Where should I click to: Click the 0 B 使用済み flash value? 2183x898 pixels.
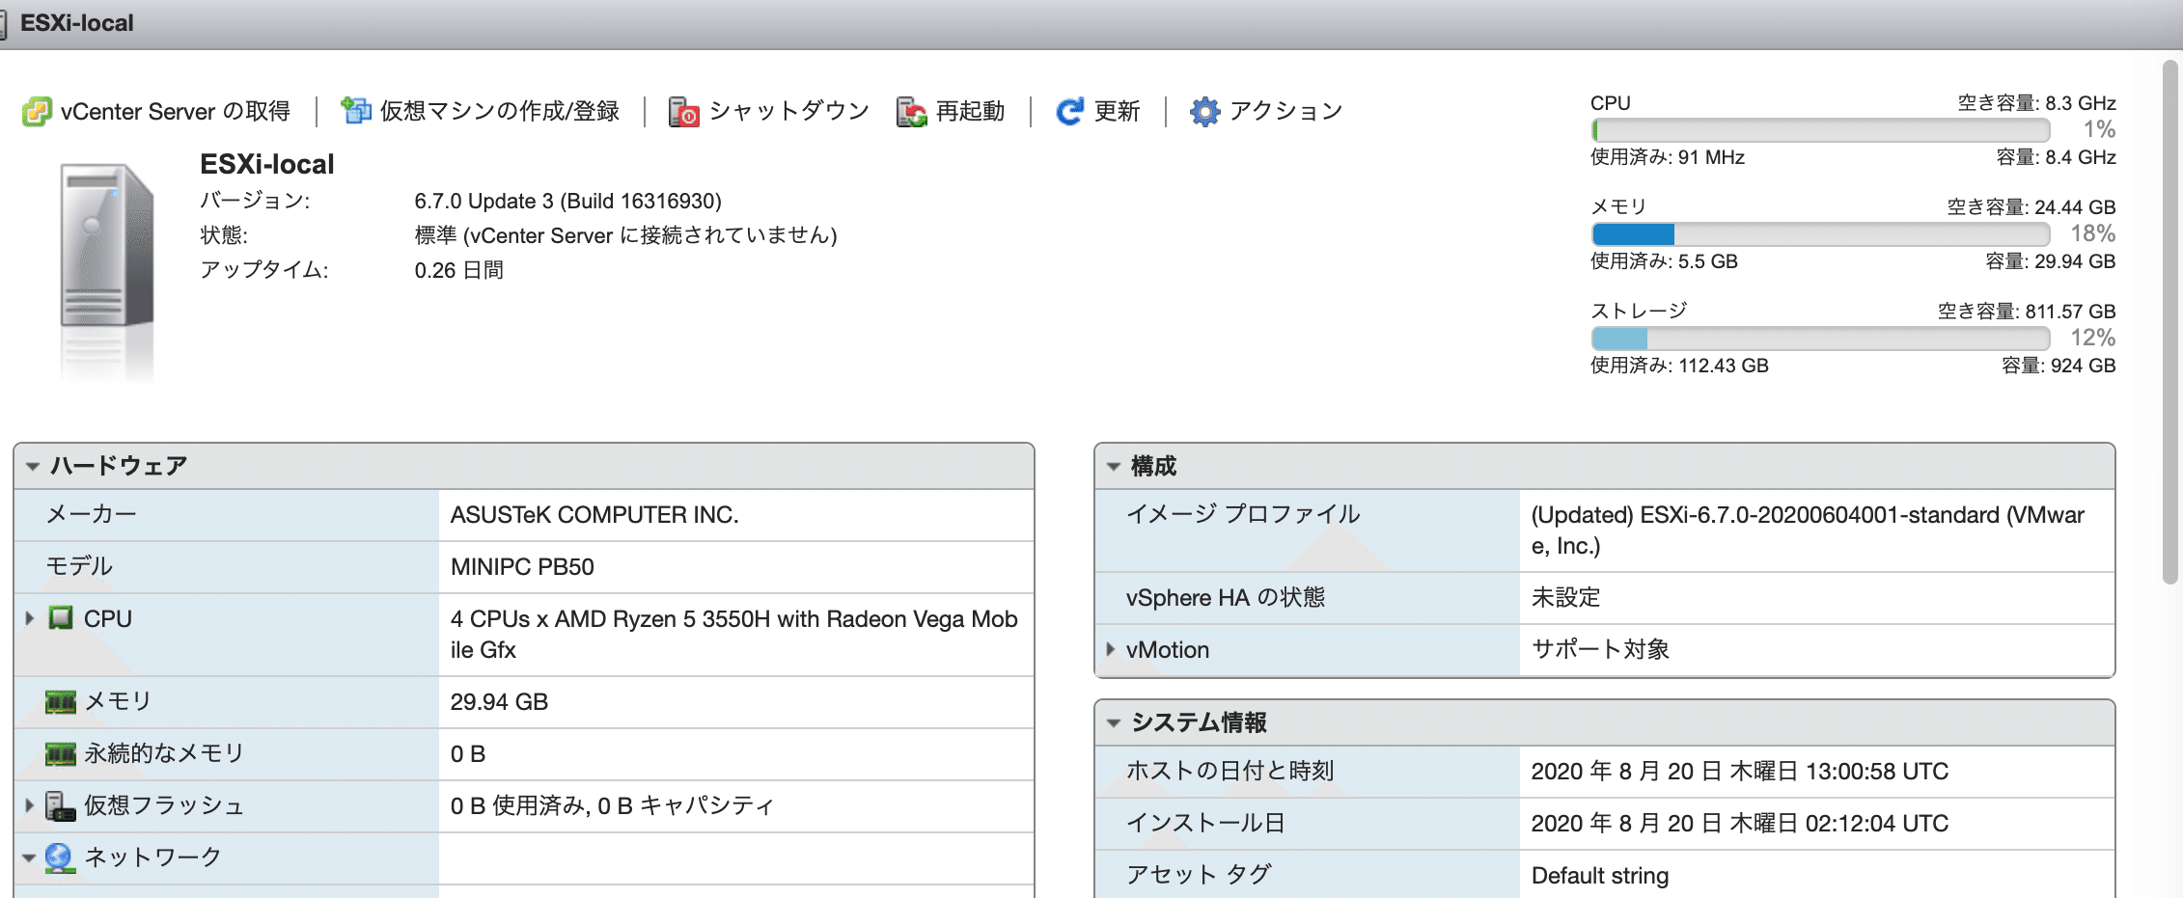click(612, 805)
